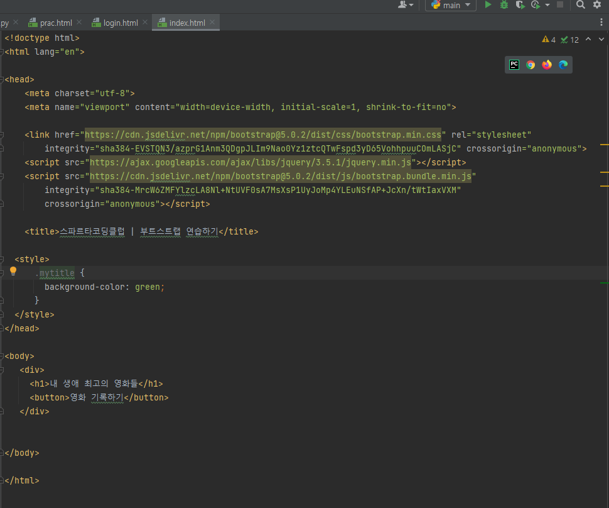This screenshot has height=508, width=609.
Task: Click the button text 영화 기록하기
Action: [x=97, y=397]
